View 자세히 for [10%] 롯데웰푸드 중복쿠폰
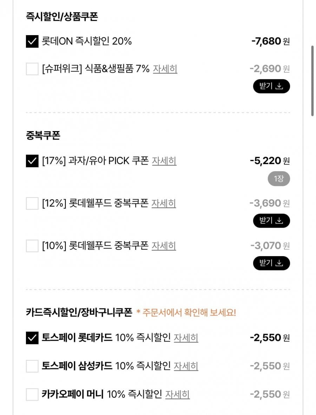 coord(164,245)
